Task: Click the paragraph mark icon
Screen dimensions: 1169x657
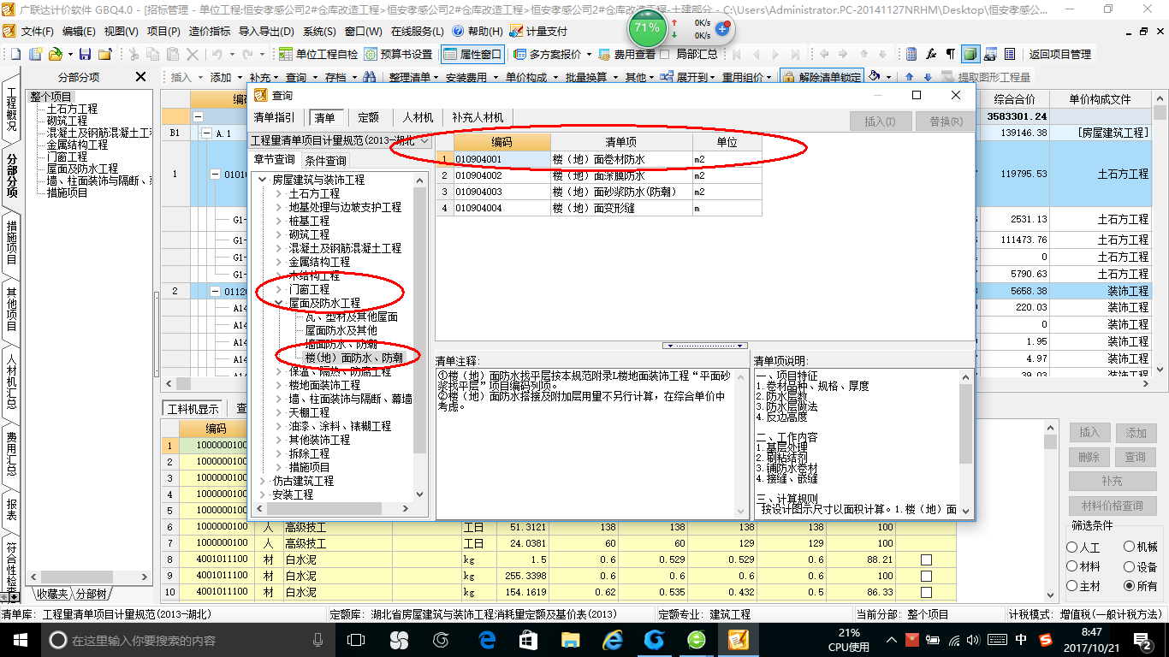Action: pos(950,54)
